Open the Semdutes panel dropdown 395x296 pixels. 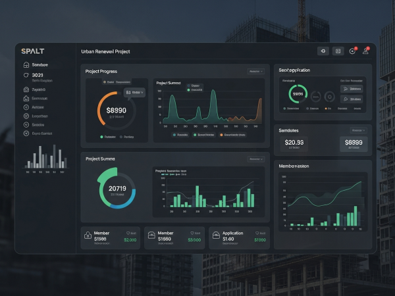(x=359, y=130)
